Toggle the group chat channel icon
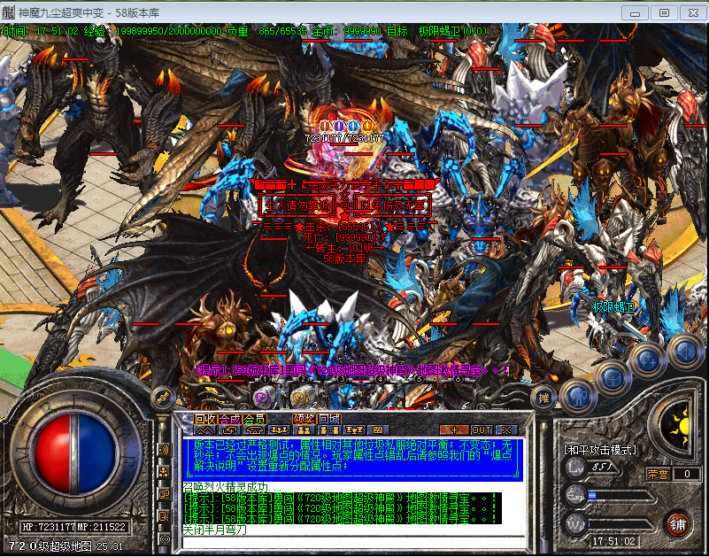The width and height of the screenshot is (709, 557). point(164,472)
